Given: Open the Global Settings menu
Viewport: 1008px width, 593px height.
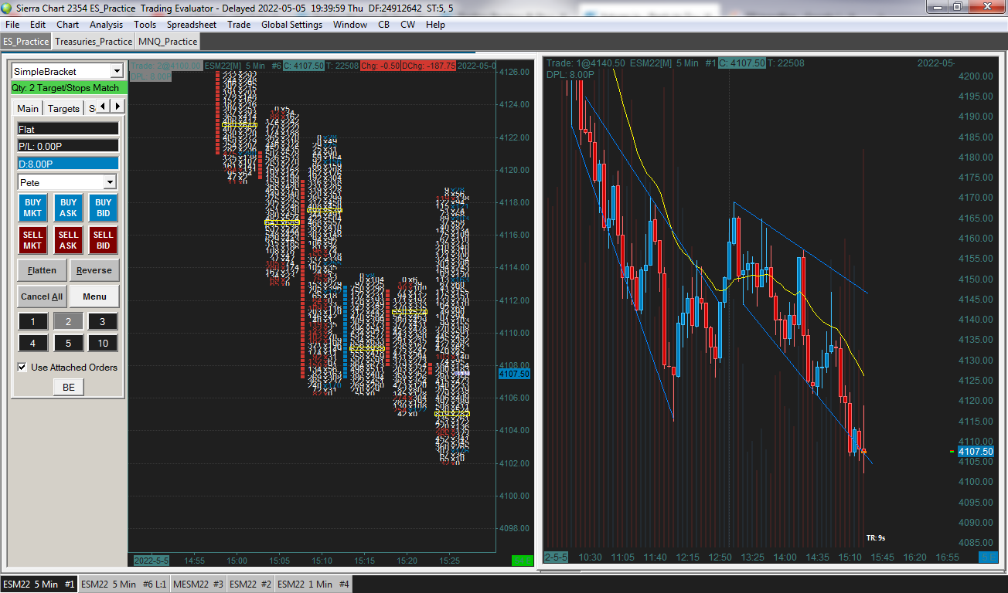Looking at the screenshot, I should click(x=291, y=25).
